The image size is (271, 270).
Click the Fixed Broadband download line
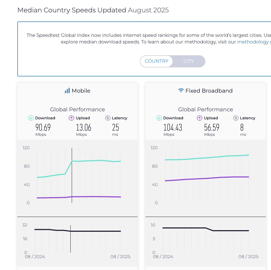click(206, 158)
